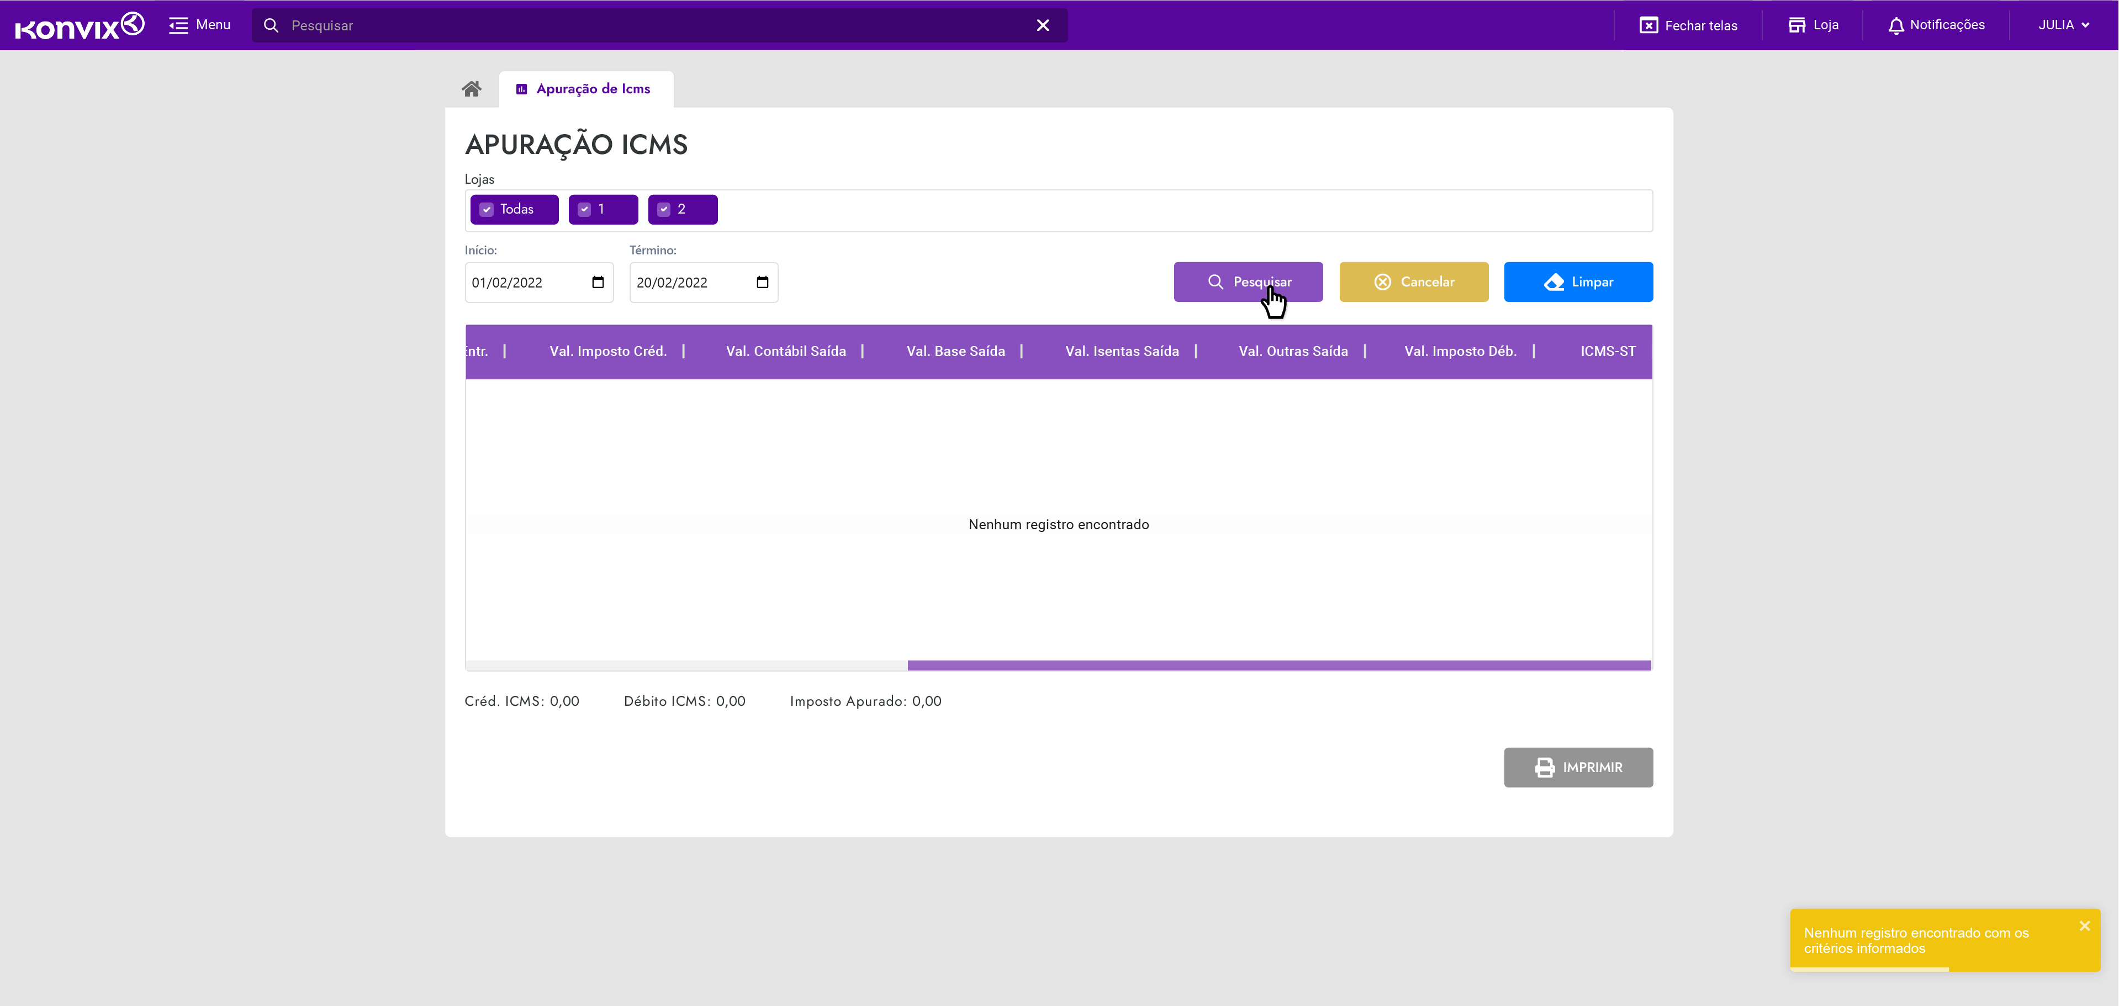Click the table horizontal scrollbar
Screen dimensions: 2119x1006
[x=1278, y=666]
